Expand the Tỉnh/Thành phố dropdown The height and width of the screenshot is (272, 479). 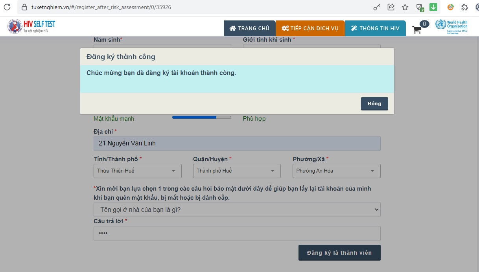(137, 171)
